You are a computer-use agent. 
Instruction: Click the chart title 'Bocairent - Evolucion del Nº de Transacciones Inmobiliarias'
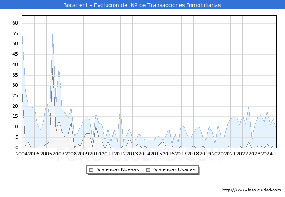(x=142, y=5)
